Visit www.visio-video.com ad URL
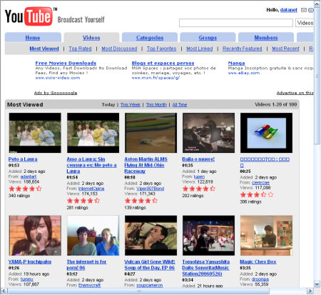The width and height of the screenshot is (321, 295). pos(58,78)
